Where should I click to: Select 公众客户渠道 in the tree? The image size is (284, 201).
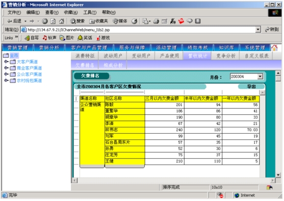[30, 74]
